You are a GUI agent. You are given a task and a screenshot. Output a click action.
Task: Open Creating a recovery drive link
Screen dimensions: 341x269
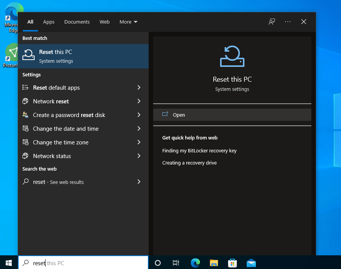tap(189, 163)
